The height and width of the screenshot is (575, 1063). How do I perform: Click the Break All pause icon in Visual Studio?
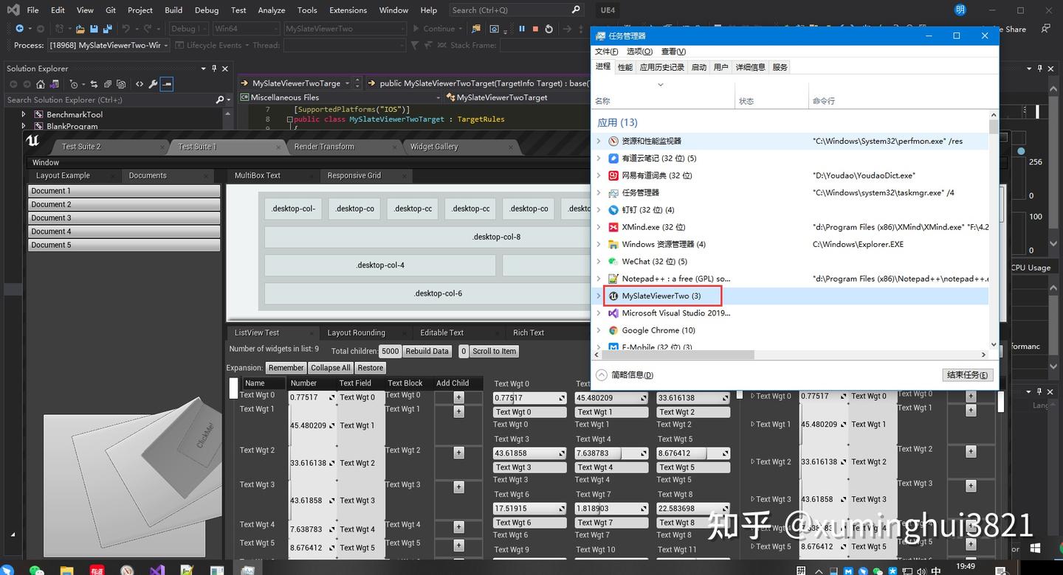(522, 29)
